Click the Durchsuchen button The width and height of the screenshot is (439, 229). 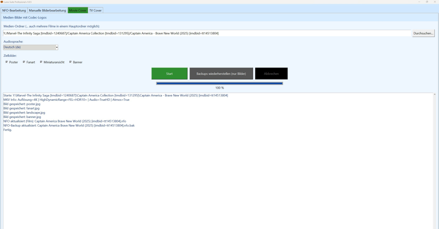(424, 33)
